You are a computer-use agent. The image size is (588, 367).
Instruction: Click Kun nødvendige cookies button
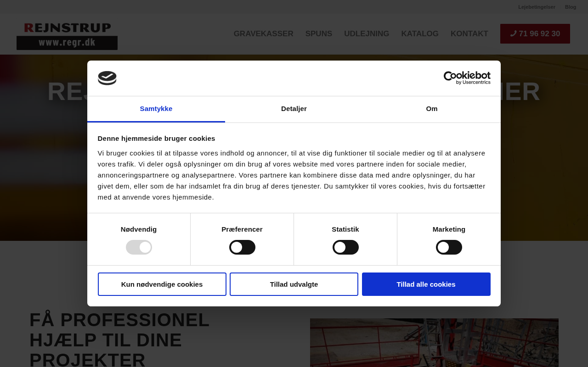[x=162, y=284]
